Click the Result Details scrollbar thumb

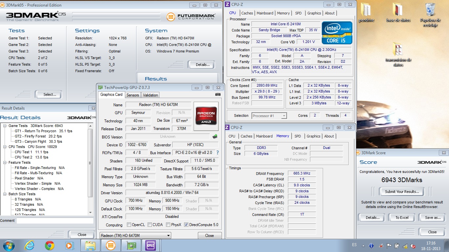pyautogui.click(x=90, y=162)
